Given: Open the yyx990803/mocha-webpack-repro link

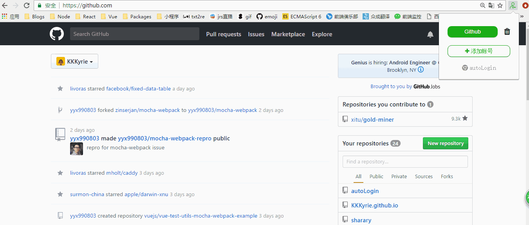Looking at the screenshot, I should pyautogui.click(x=164, y=138).
